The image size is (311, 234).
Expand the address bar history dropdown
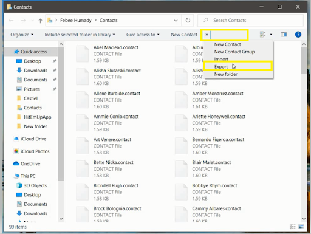[x=176, y=21]
